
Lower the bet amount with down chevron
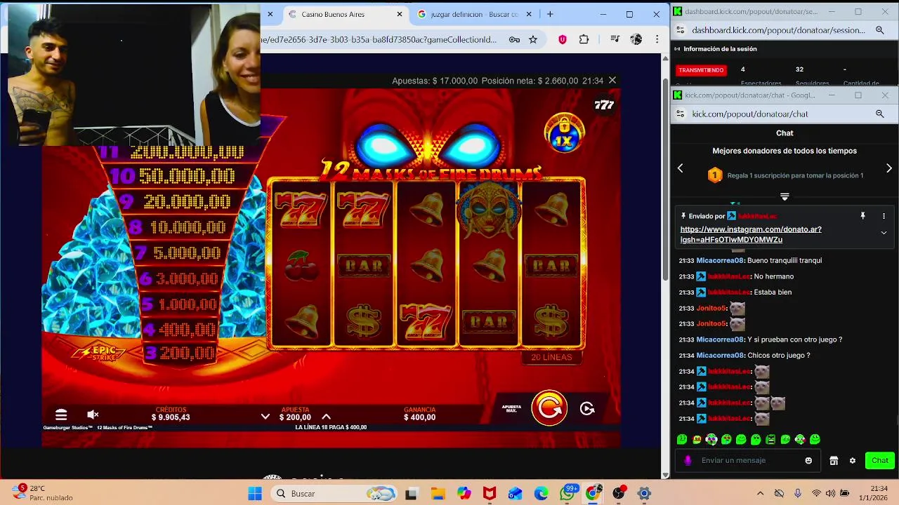(x=265, y=417)
